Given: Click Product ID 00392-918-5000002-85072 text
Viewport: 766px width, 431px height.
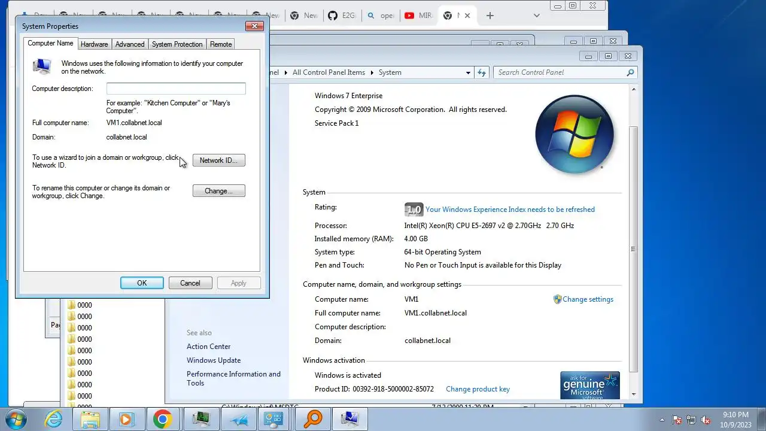Looking at the screenshot, I should coord(374,389).
